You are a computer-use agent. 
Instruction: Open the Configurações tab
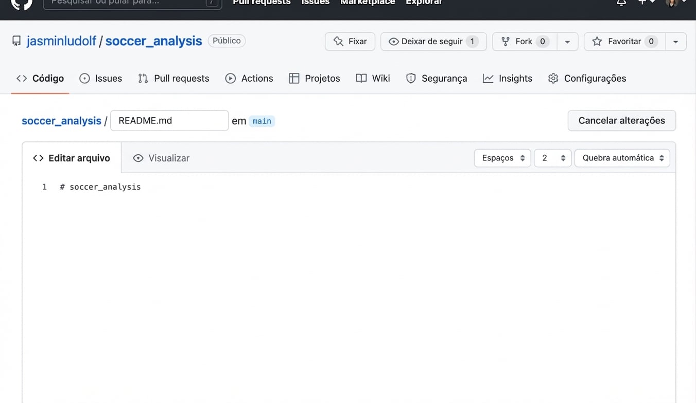(x=587, y=79)
